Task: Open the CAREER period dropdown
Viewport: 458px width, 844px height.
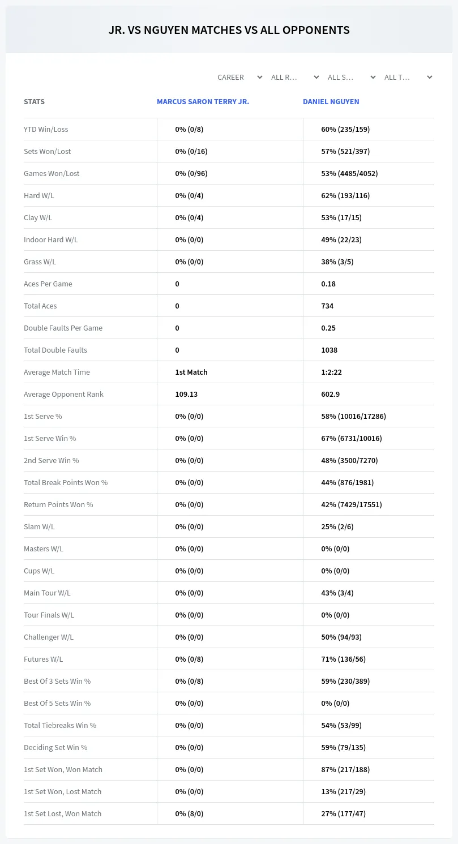Action: point(239,77)
